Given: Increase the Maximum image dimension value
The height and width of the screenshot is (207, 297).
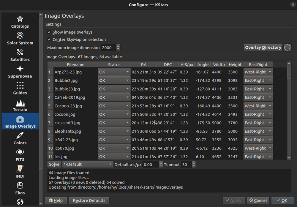Looking at the screenshot, I should pyautogui.click(x=118, y=46).
